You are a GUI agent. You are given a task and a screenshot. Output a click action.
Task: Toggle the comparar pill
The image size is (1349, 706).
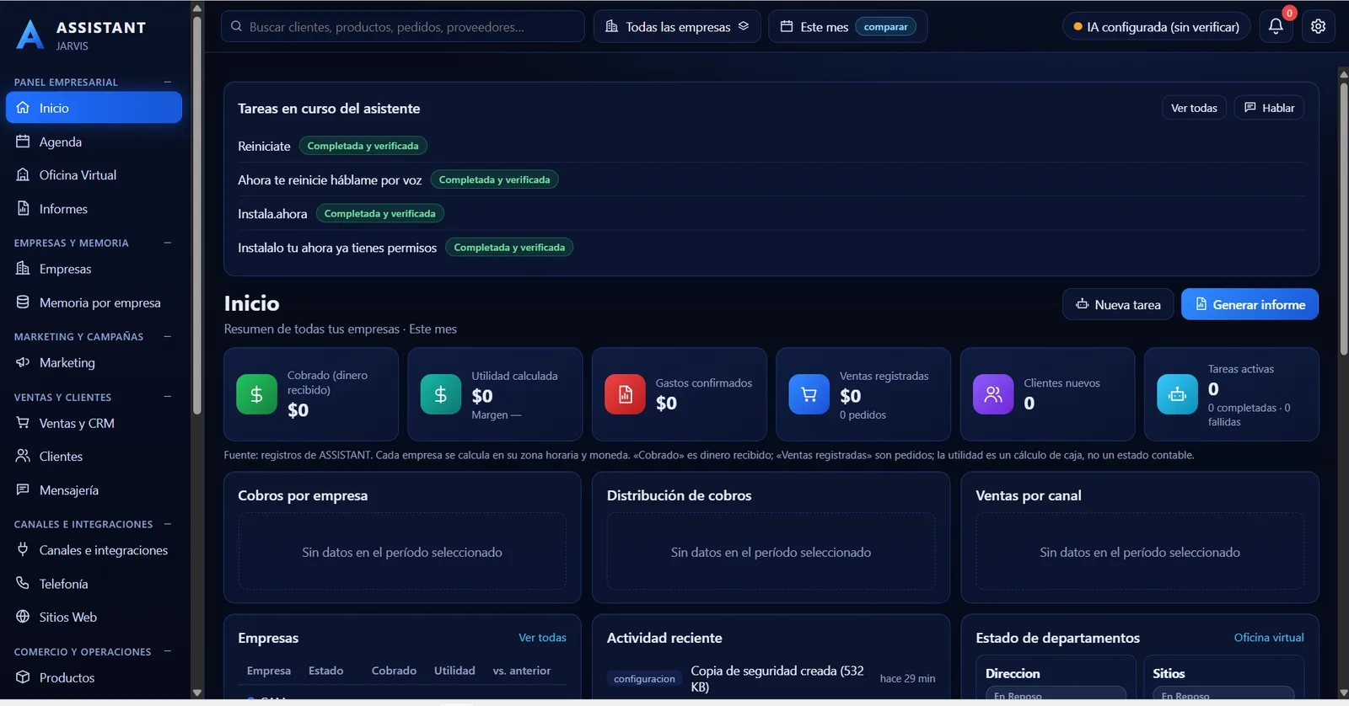885,27
